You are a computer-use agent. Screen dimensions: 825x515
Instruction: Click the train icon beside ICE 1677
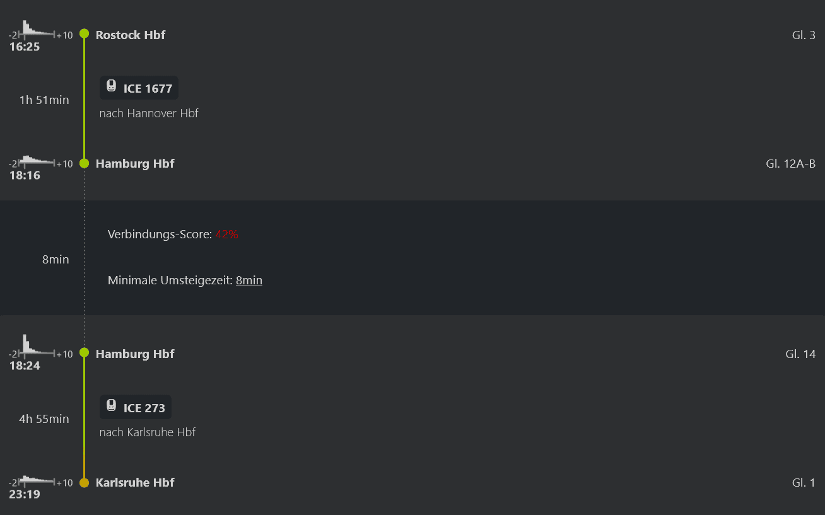pos(111,87)
